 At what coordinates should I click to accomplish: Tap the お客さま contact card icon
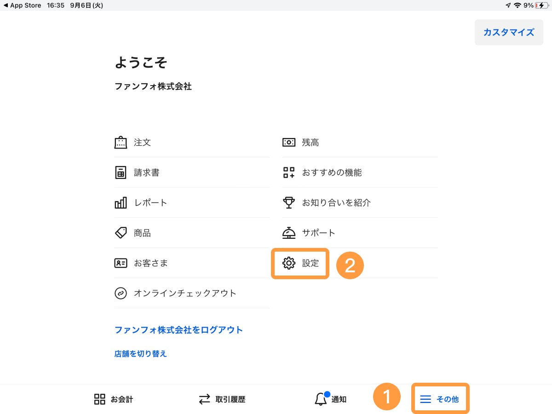point(121,263)
